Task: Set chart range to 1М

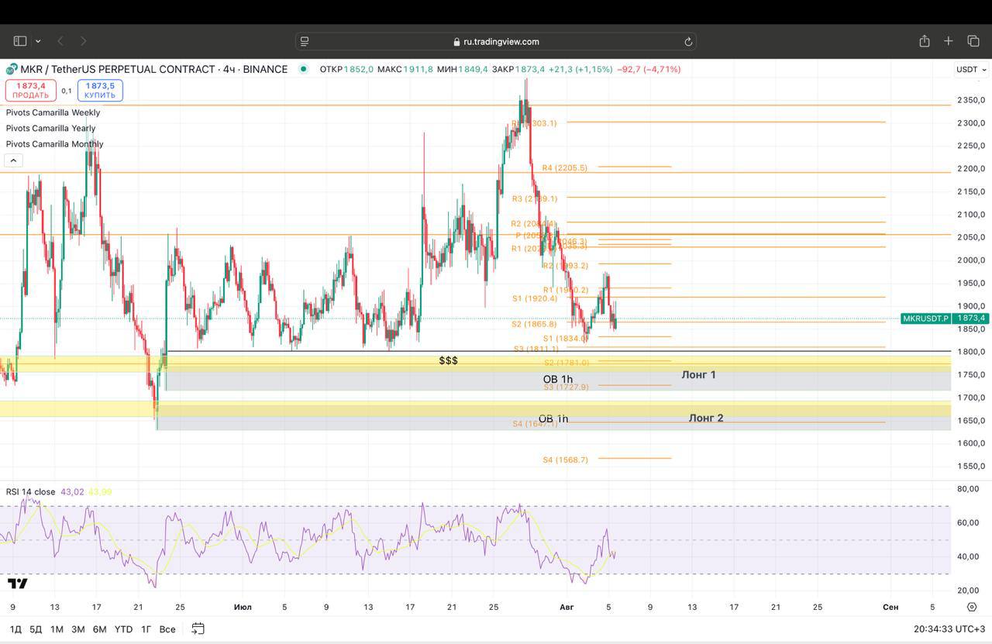Action: 57,629
